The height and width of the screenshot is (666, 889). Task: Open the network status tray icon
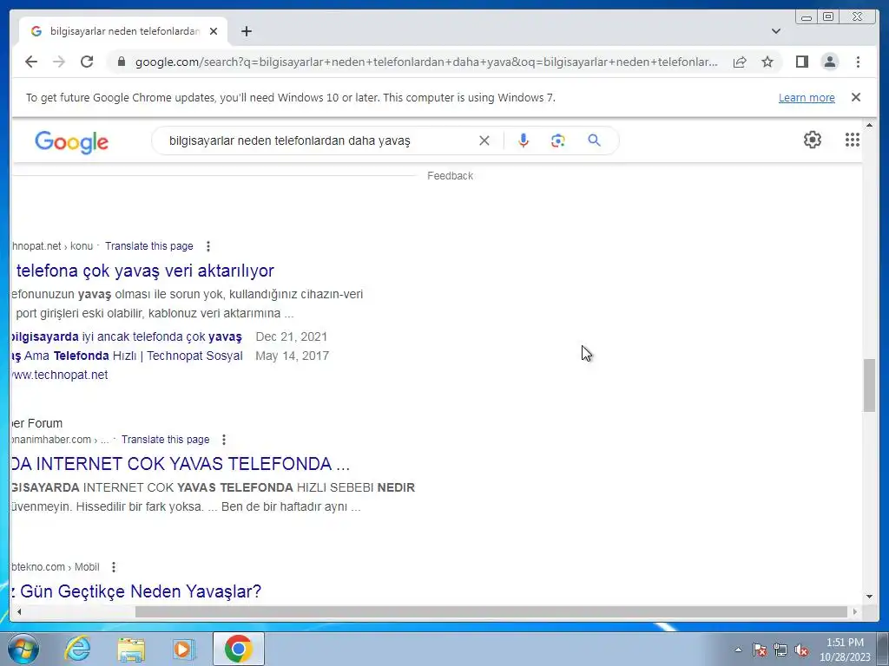(780, 650)
